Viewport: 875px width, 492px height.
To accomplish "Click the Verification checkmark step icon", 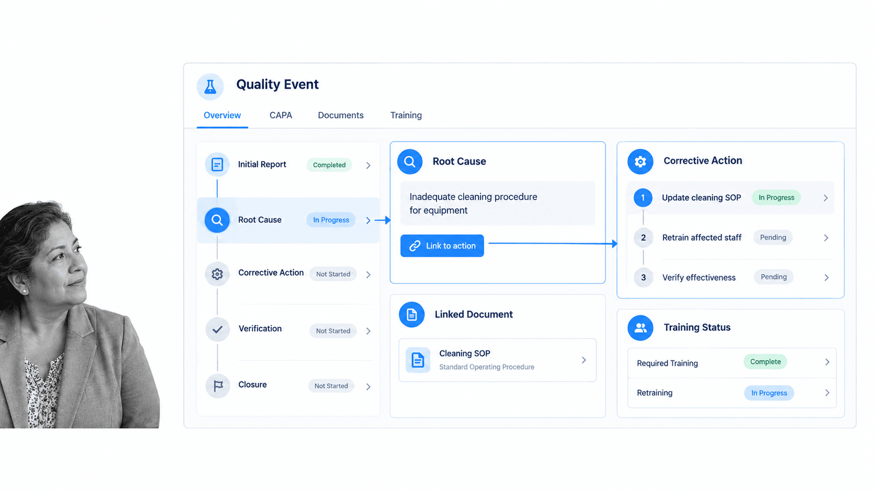I will [217, 329].
